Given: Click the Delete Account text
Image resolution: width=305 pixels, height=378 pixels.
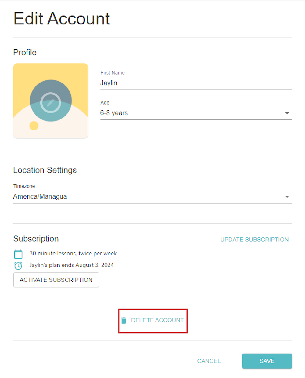Looking at the screenshot, I should coord(157,320).
